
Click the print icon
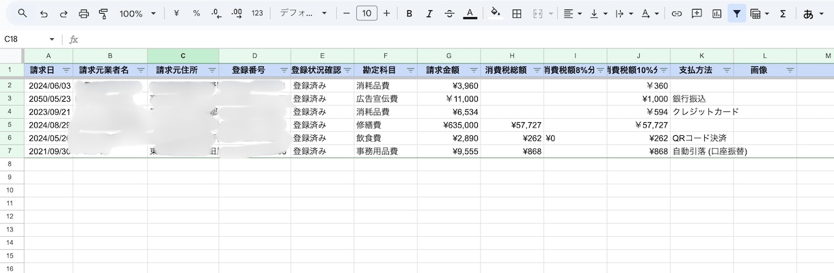tap(83, 14)
